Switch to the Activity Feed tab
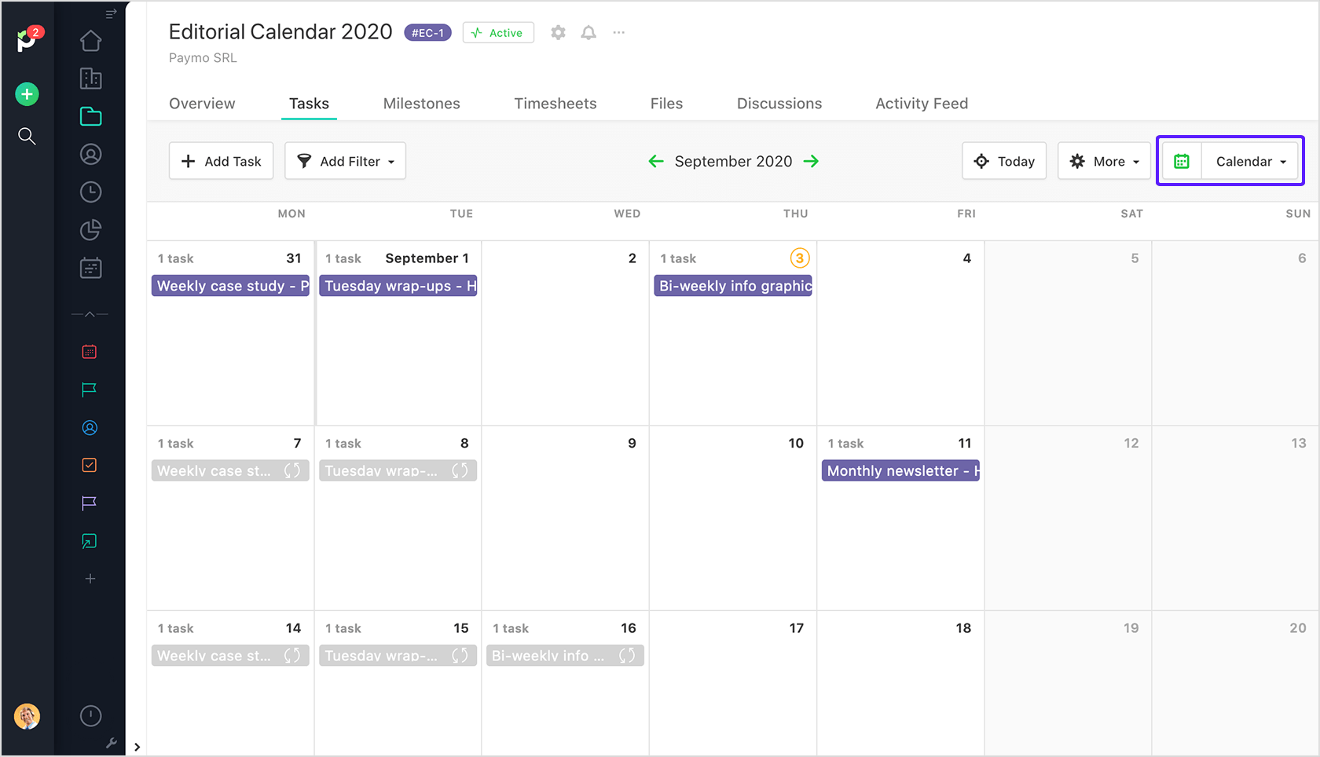The width and height of the screenshot is (1320, 757). coord(922,104)
